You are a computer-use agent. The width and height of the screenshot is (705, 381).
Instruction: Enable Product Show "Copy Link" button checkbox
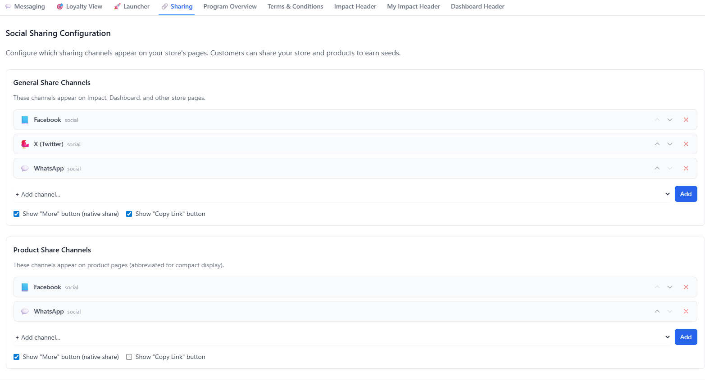[129, 357]
